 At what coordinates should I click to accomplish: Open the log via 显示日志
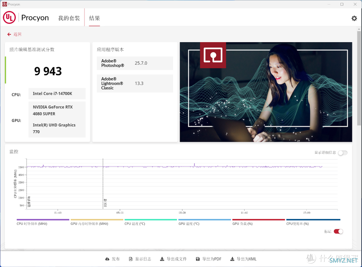coord(143,259)
